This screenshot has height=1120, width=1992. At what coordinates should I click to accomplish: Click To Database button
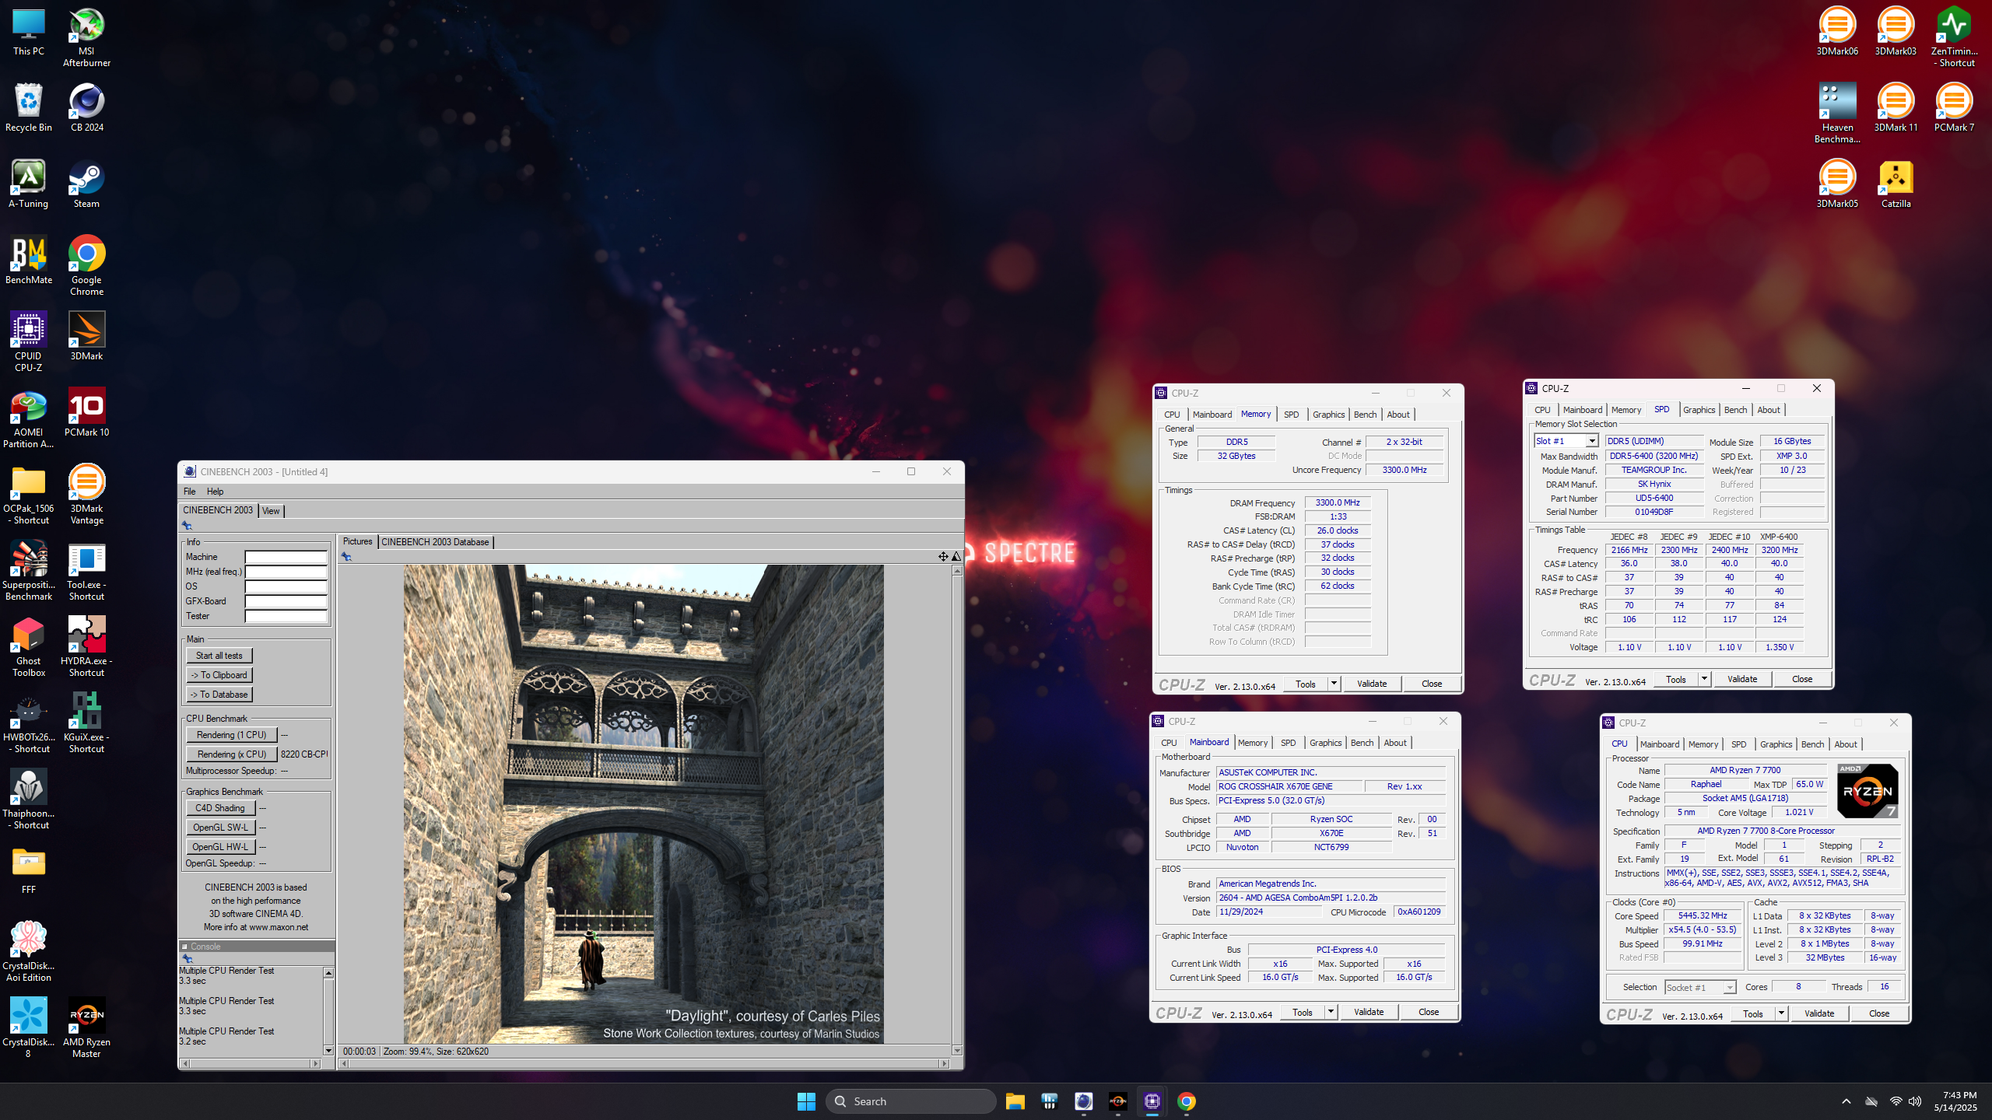point(219,695)
